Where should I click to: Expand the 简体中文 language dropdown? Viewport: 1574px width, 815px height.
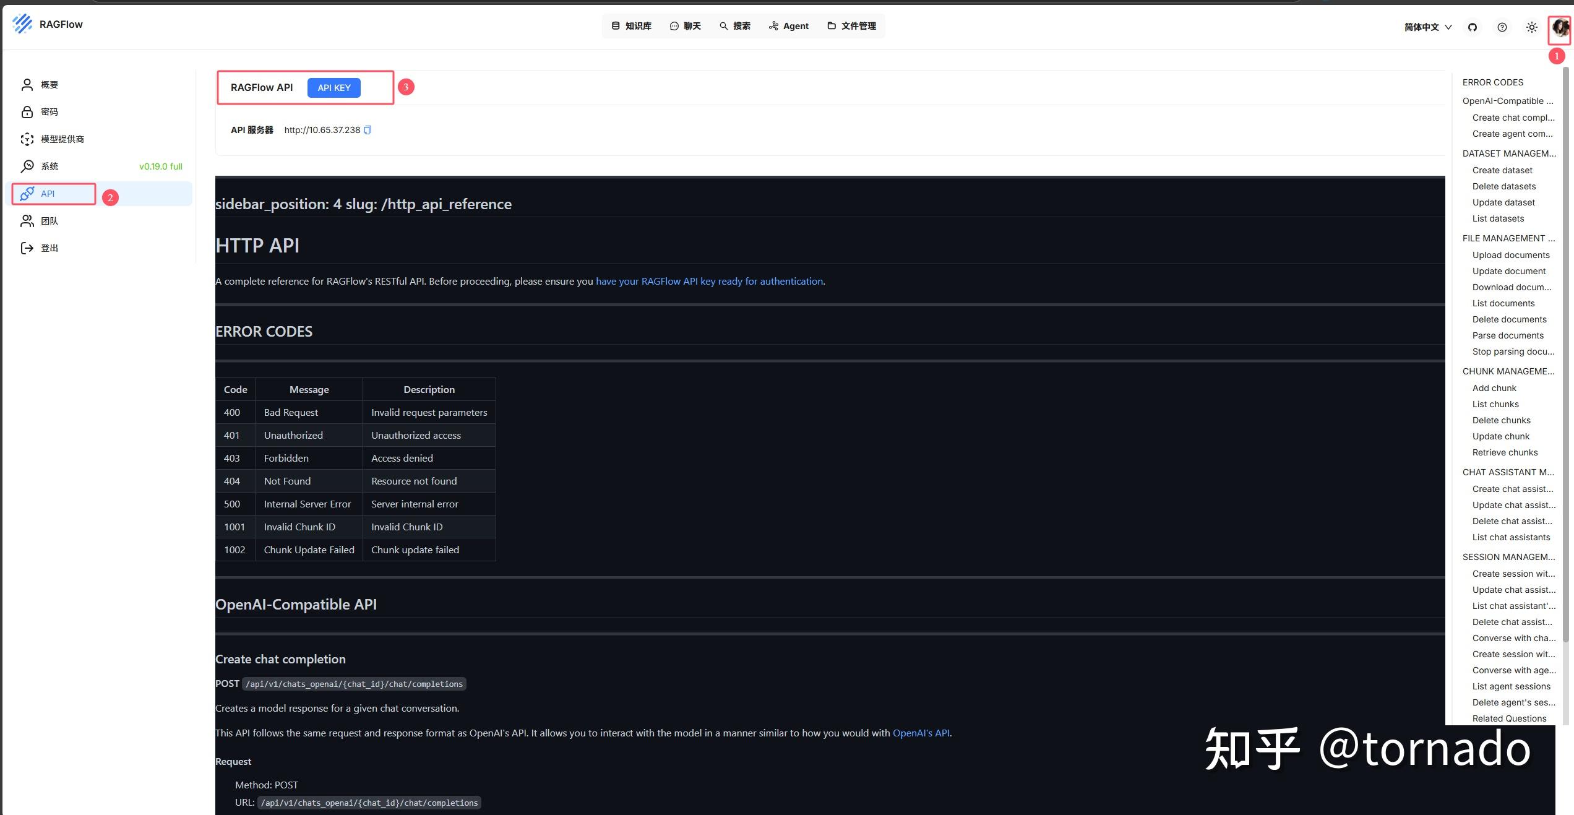click(1427, 27)
